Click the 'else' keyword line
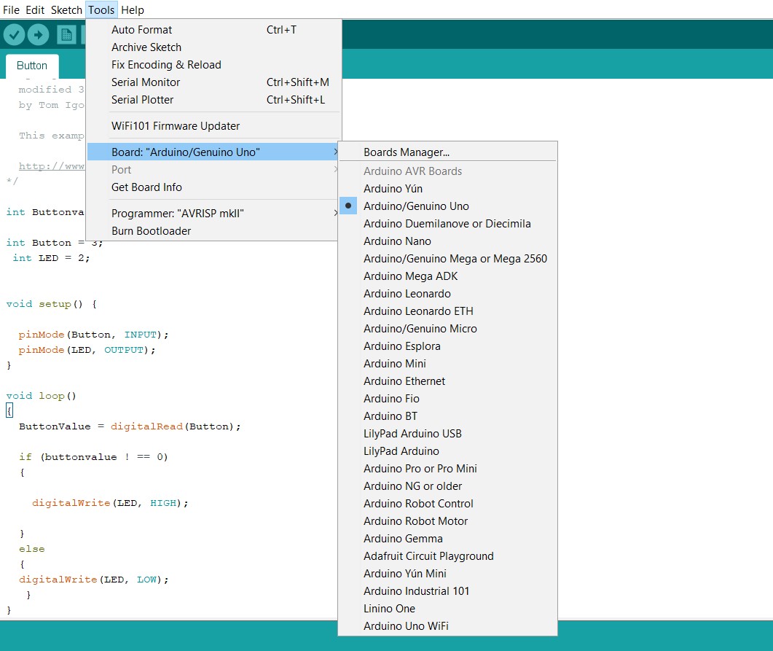Viewport: 773px width, 651px height. pos(32,549)
